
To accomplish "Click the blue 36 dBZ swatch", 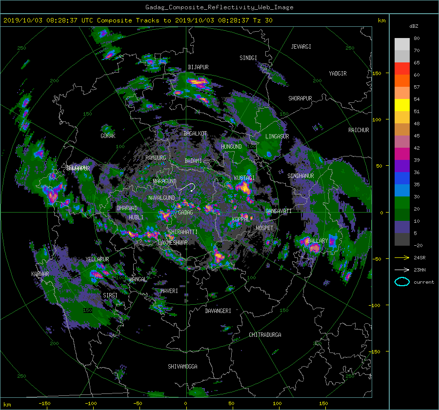I will pyautogui.click(x=402, y=178).
